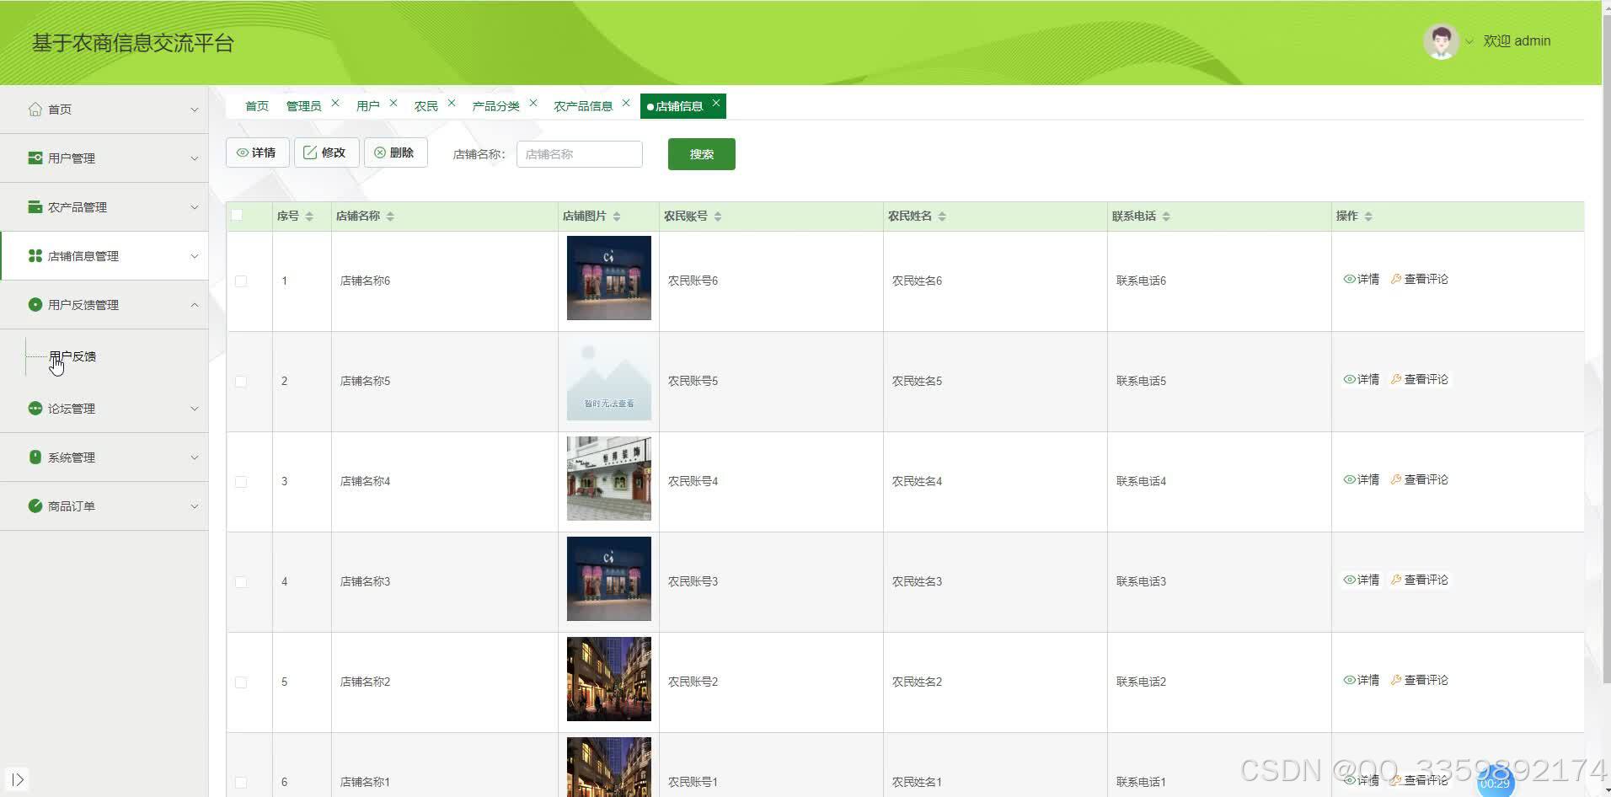Check the row checkbox for 店铺名称3
This screenshot has height=797, width=1611.
[241, 582]
